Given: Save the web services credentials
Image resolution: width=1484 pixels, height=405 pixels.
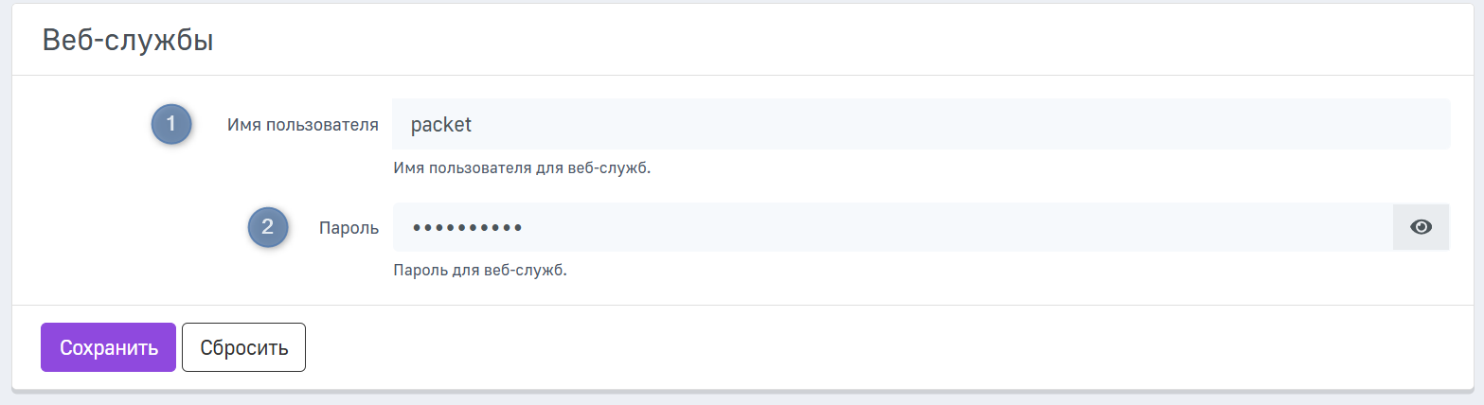Looking at the screenshot, I should 108,347.
